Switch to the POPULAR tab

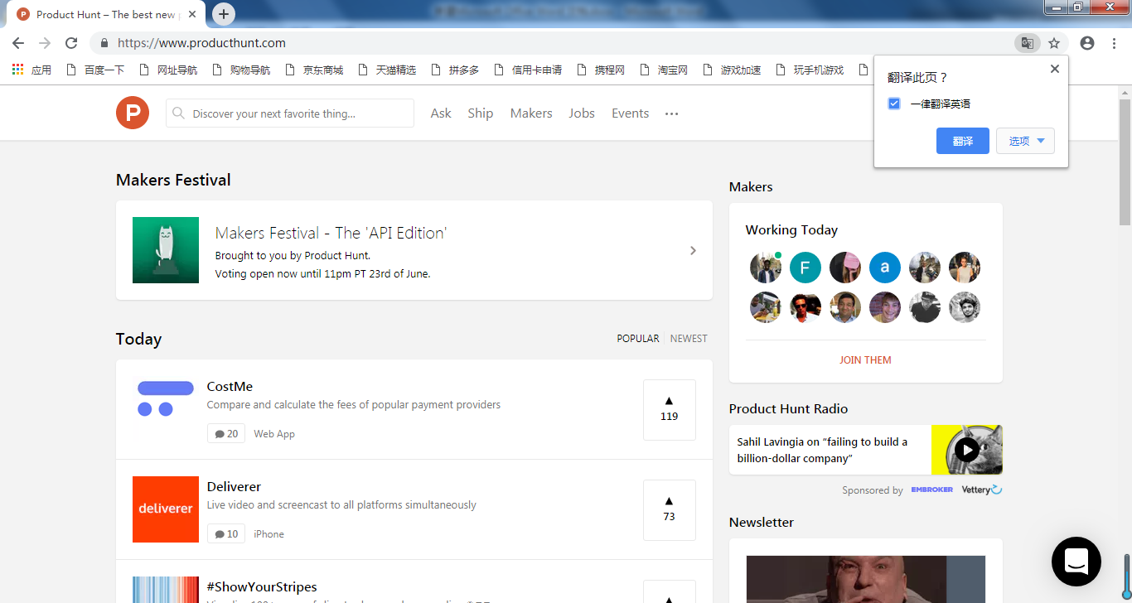[638, 339]
